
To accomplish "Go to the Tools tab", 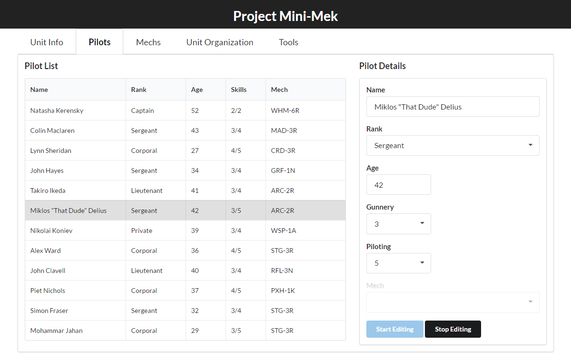I will (288, 42).
